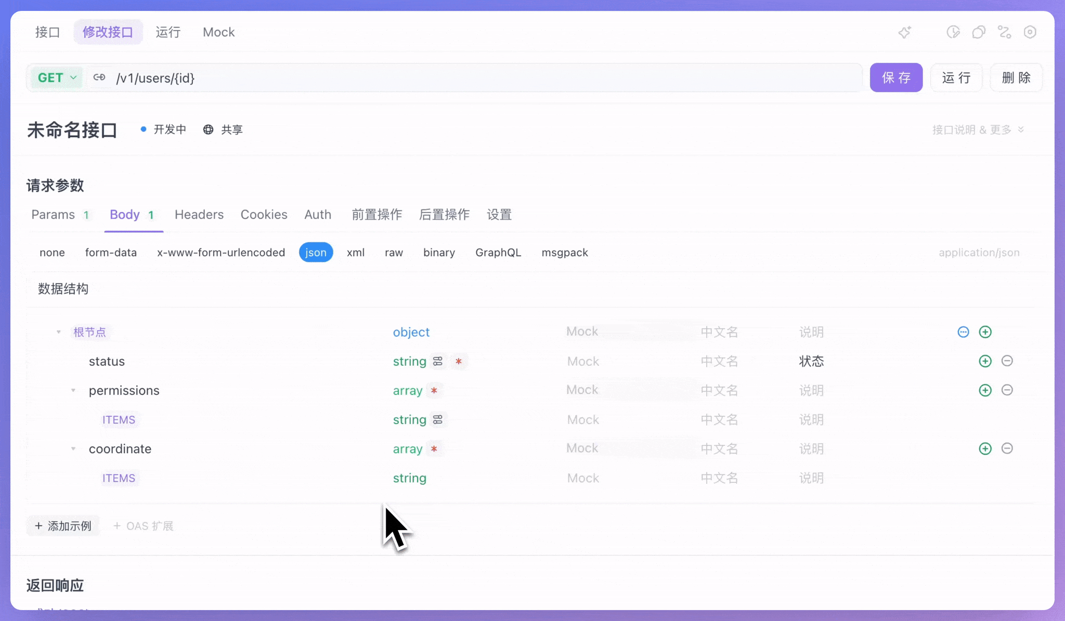
Task: Open the GET method dropdown
Action: 57,77
